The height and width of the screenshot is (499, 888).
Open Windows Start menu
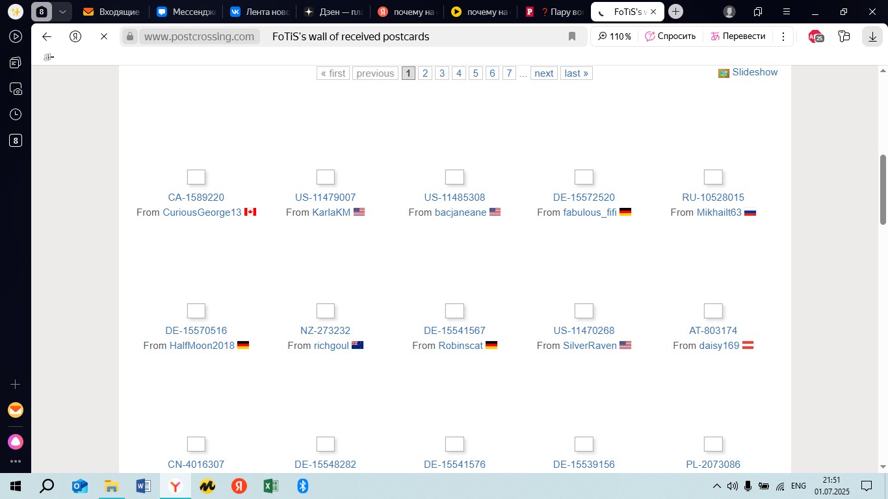(16, 486)
